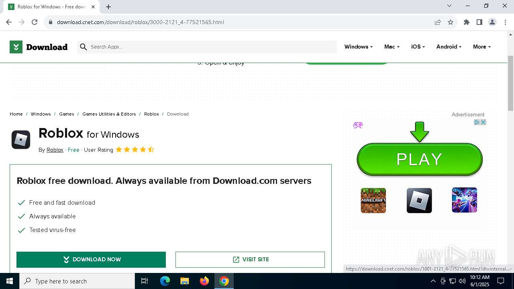Launch Microsoft Edge from taskbar
Image resolution: width=514 pixels, height=289 pixels.
165,281
